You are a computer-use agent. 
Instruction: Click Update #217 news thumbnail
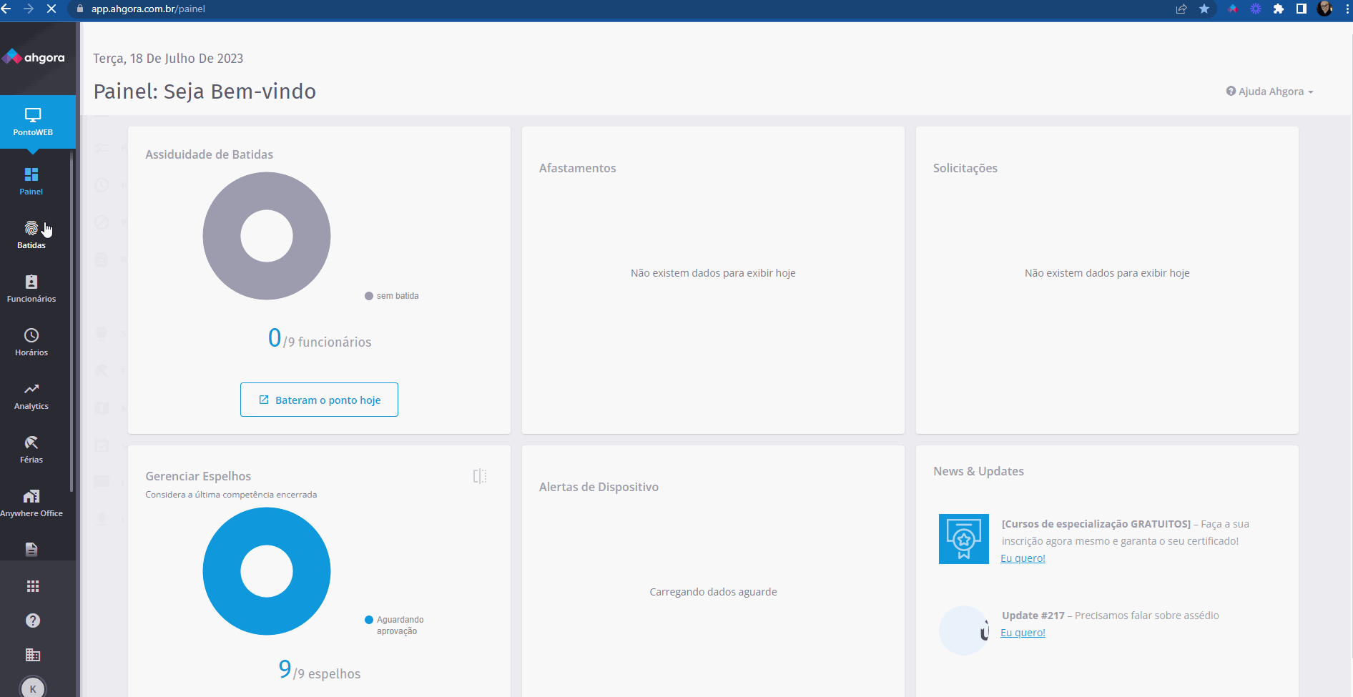964,631
